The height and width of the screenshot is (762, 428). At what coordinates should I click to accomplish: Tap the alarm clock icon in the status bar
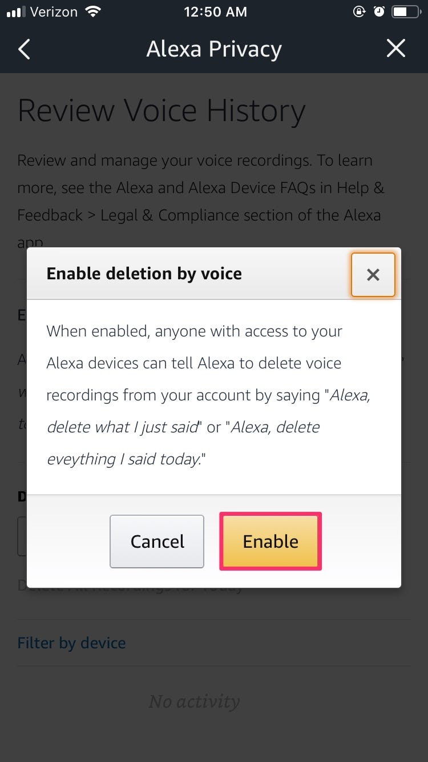coord(380,11)
